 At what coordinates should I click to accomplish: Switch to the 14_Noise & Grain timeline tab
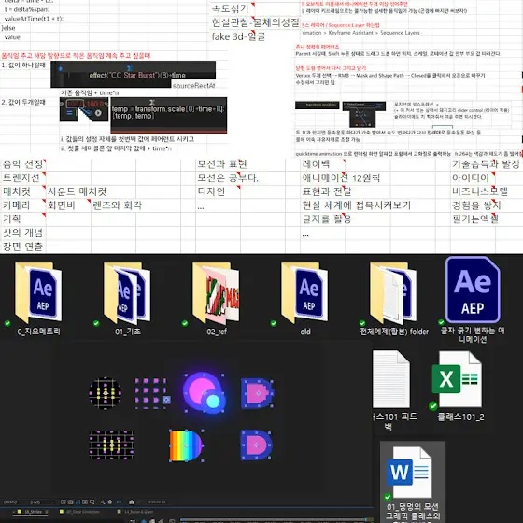(x=139, y=512)
